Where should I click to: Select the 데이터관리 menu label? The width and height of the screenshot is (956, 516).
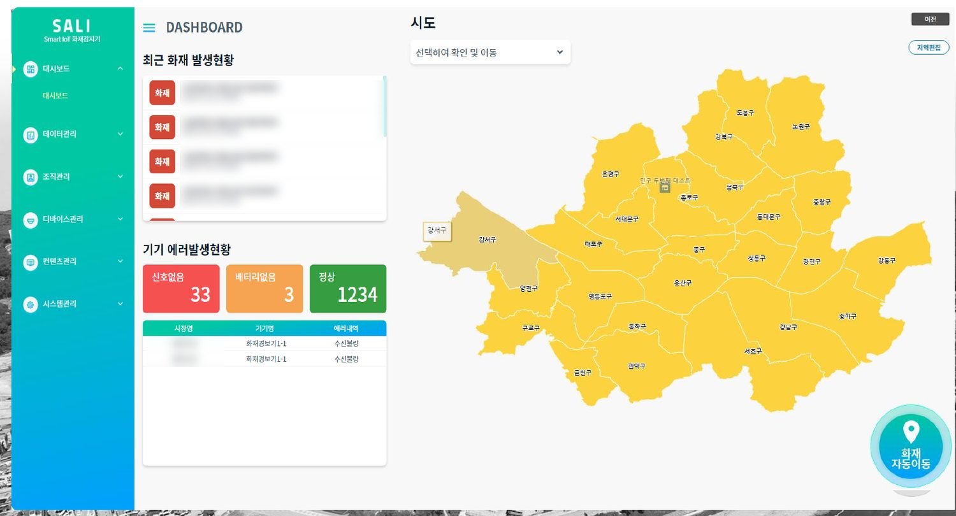(59, 134)
